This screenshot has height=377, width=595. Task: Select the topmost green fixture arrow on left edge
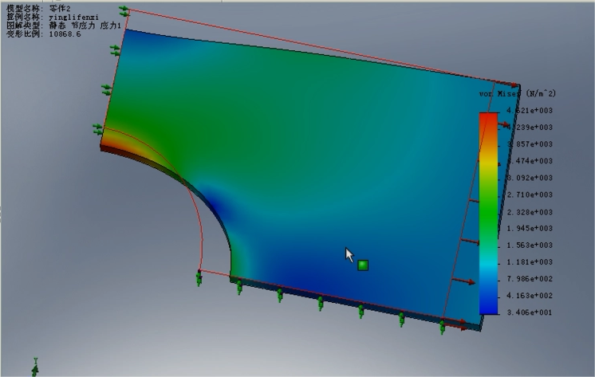[x=125, y=11]
